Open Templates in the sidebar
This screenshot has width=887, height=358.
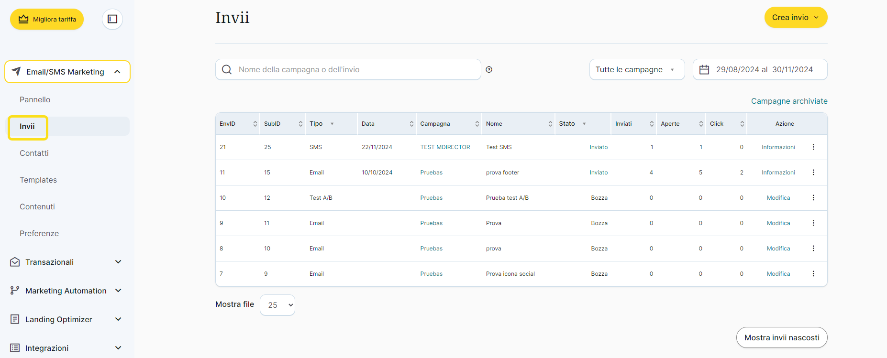[x=38, y=180]
